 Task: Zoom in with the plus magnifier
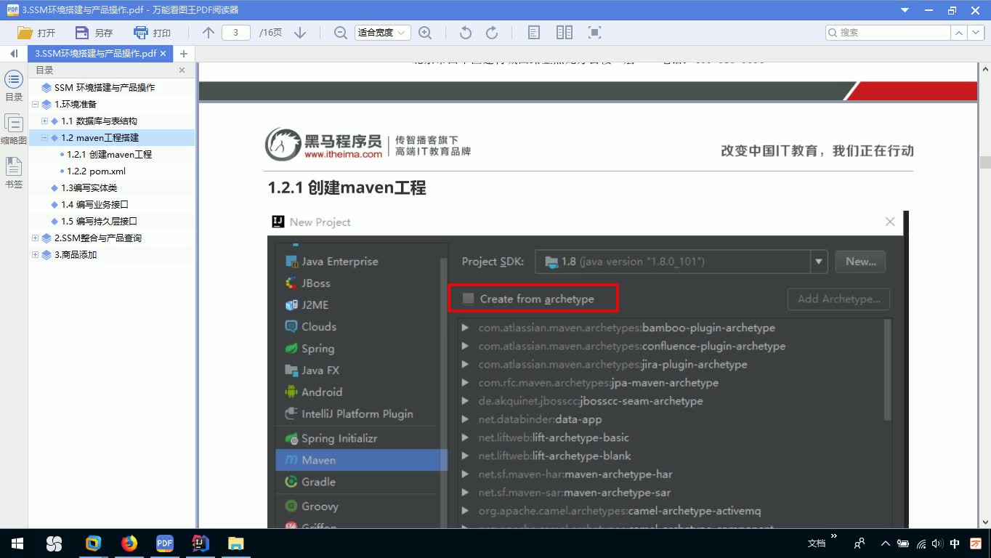point(425,33)
